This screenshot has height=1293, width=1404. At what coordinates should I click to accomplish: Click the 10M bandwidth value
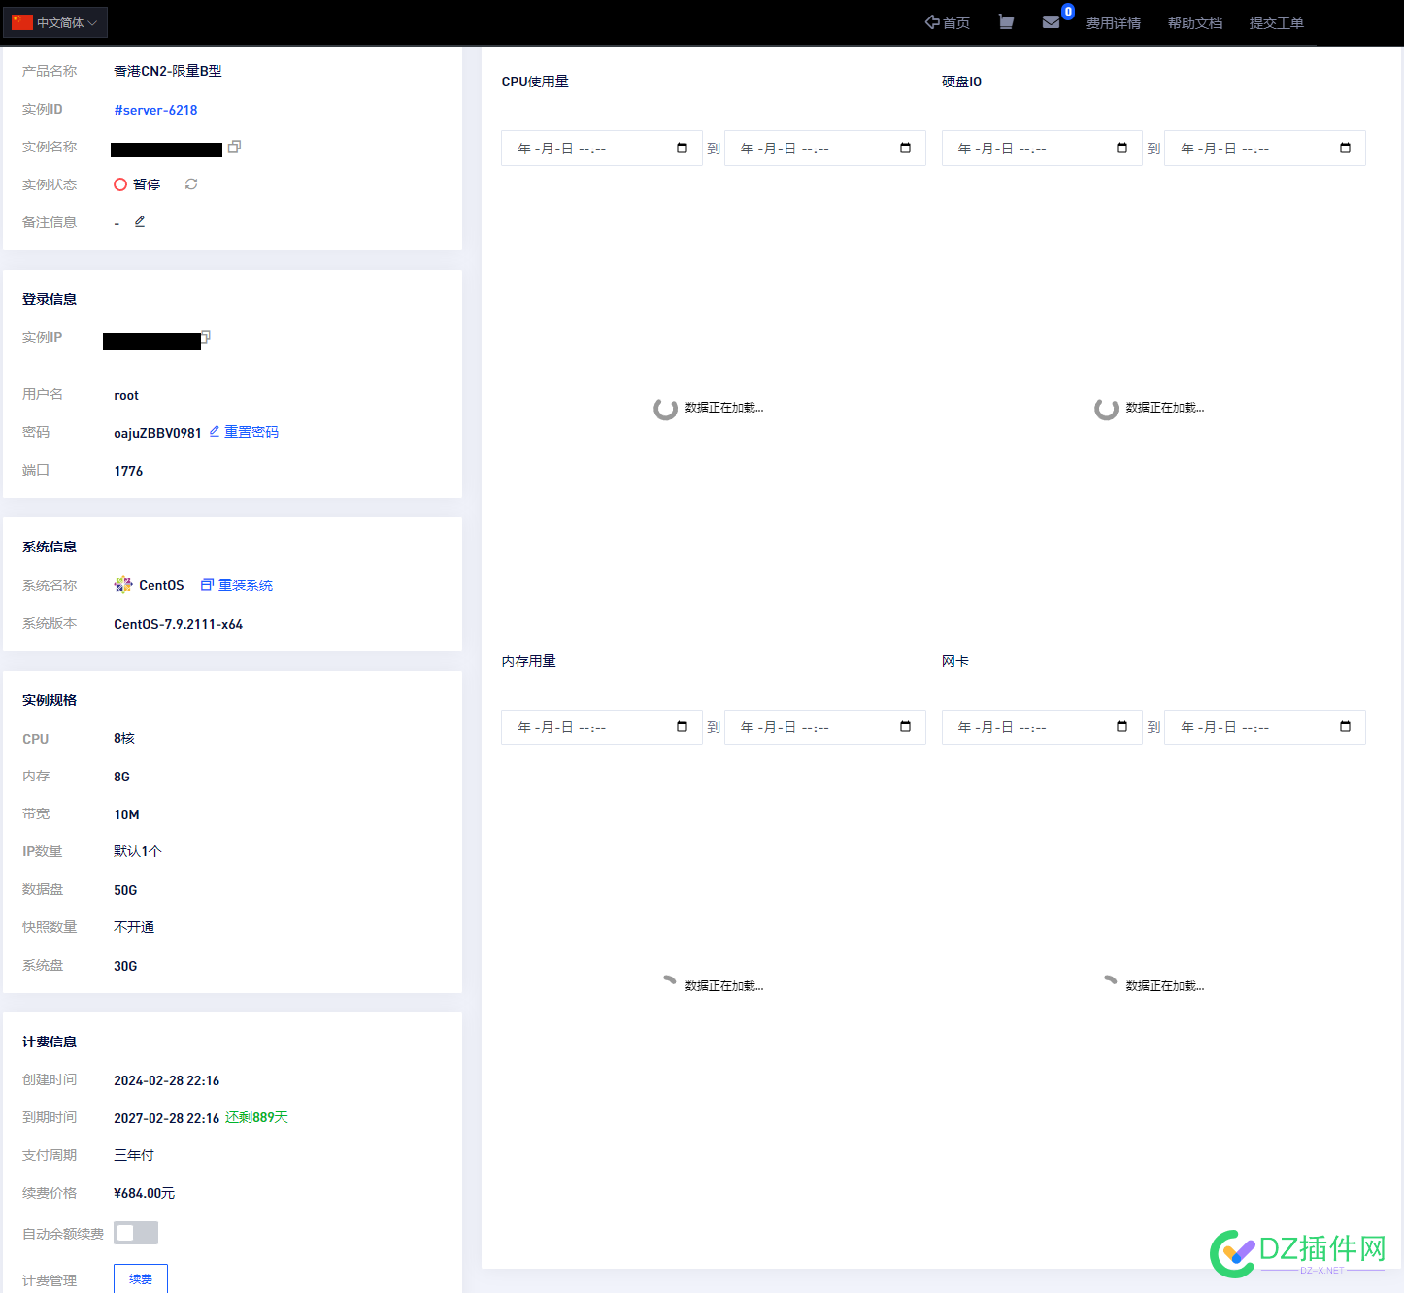(126, 814)
